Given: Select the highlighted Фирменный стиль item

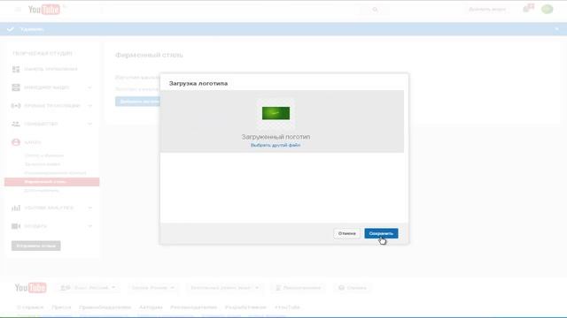Looking at the screenshot, I should tap(51, 182).
